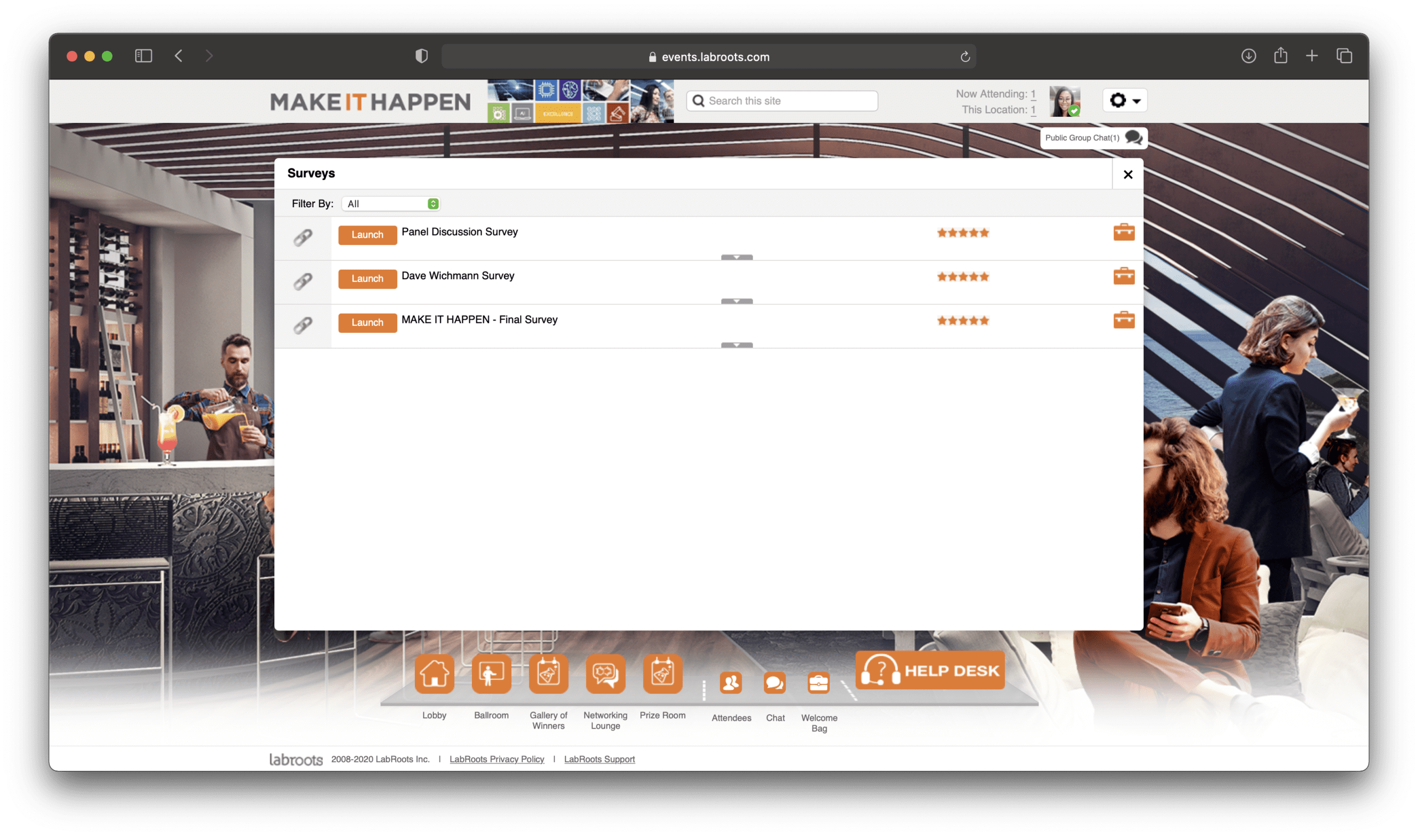Go to the Lobby icon
This screenshot has width=1418, height=836.
tap(434, 674)
